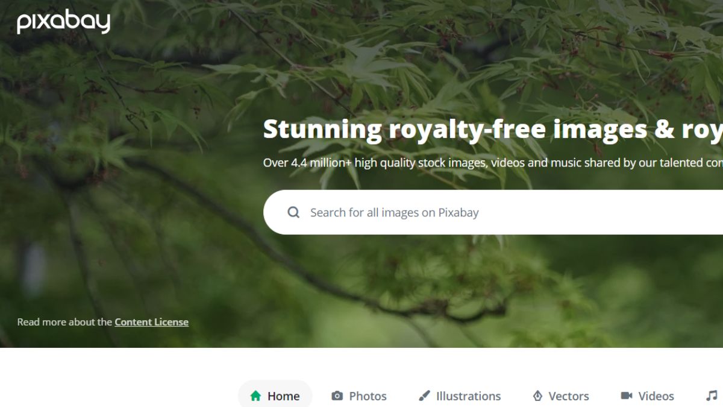Viewport: 723px width, 407px height.
Task: Click the Illustrations brush icon
Action: (x=424, y=396)
